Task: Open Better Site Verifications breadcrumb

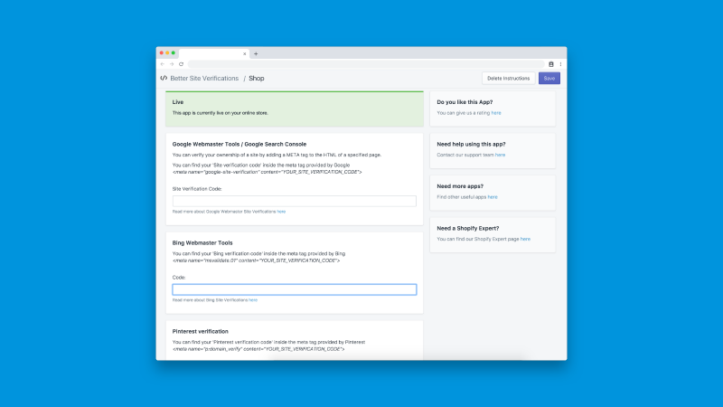Action: (x=204, y=79)
